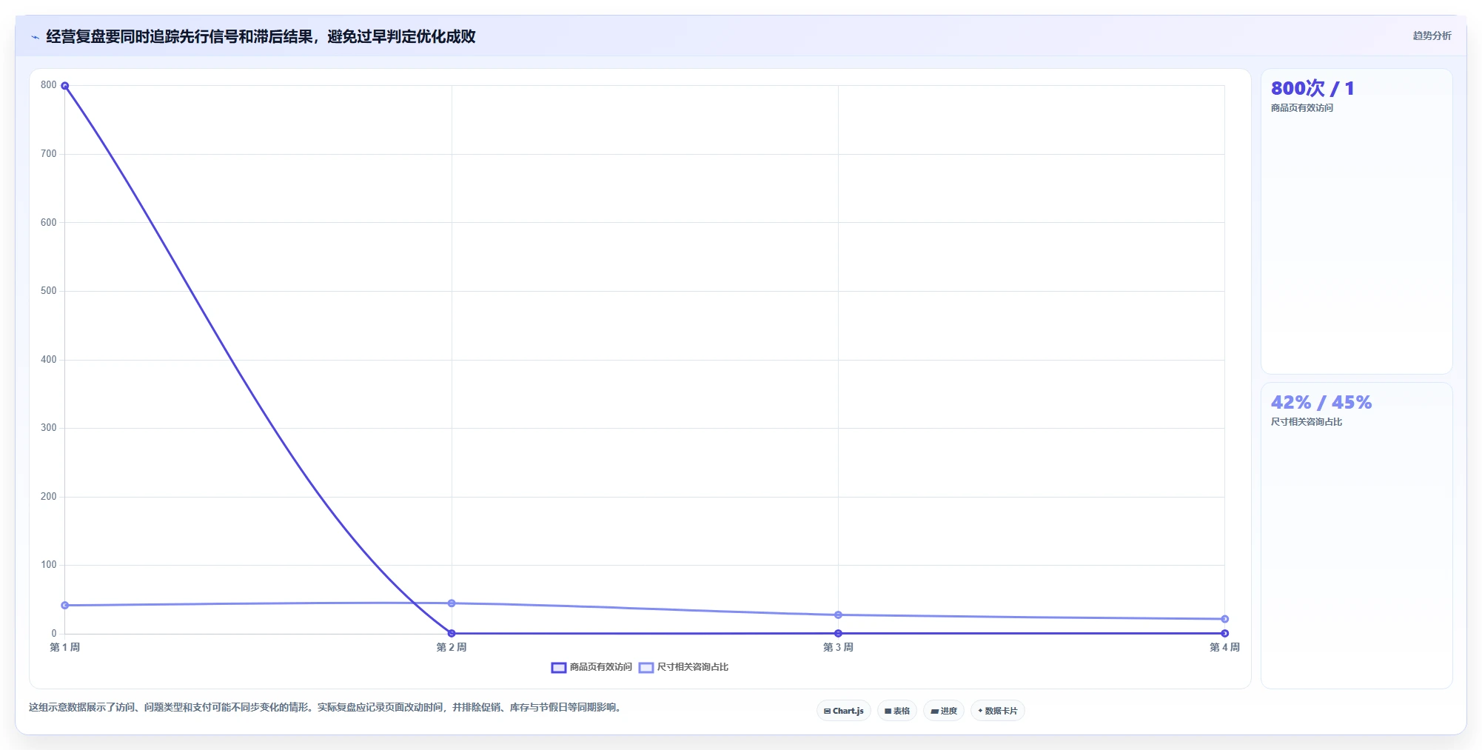This screenshot has width=1482, height=750.
Task: Click the 表格 tag chip
Action: point(897,711)
